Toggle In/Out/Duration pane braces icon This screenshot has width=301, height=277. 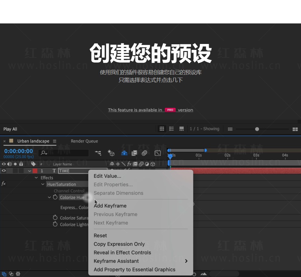coord(18,274)
